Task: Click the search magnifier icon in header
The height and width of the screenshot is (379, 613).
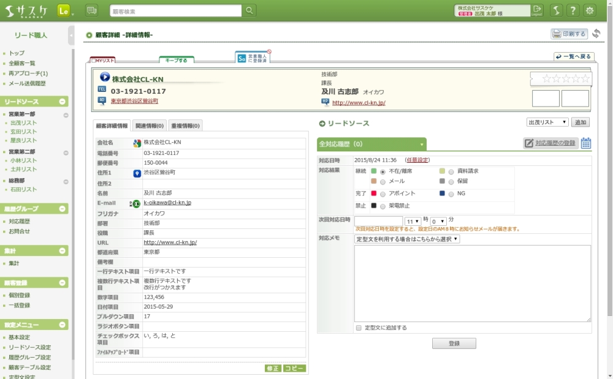Action: pyautogui.click(x=249, y=10)
